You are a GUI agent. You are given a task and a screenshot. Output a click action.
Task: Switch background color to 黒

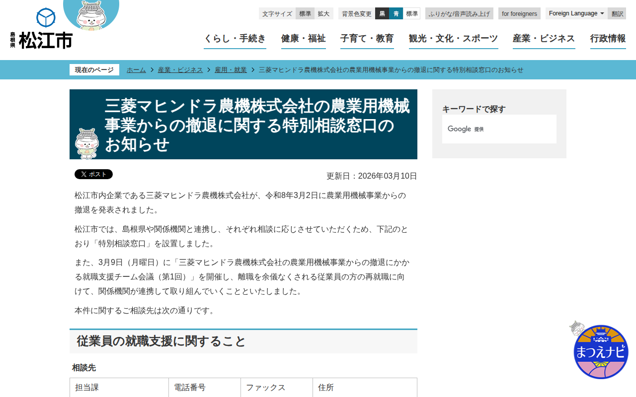(382, 13)
